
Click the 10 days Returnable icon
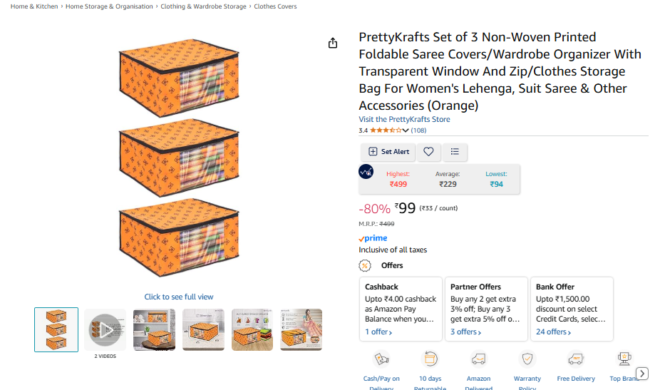click(x=430, y=359)
